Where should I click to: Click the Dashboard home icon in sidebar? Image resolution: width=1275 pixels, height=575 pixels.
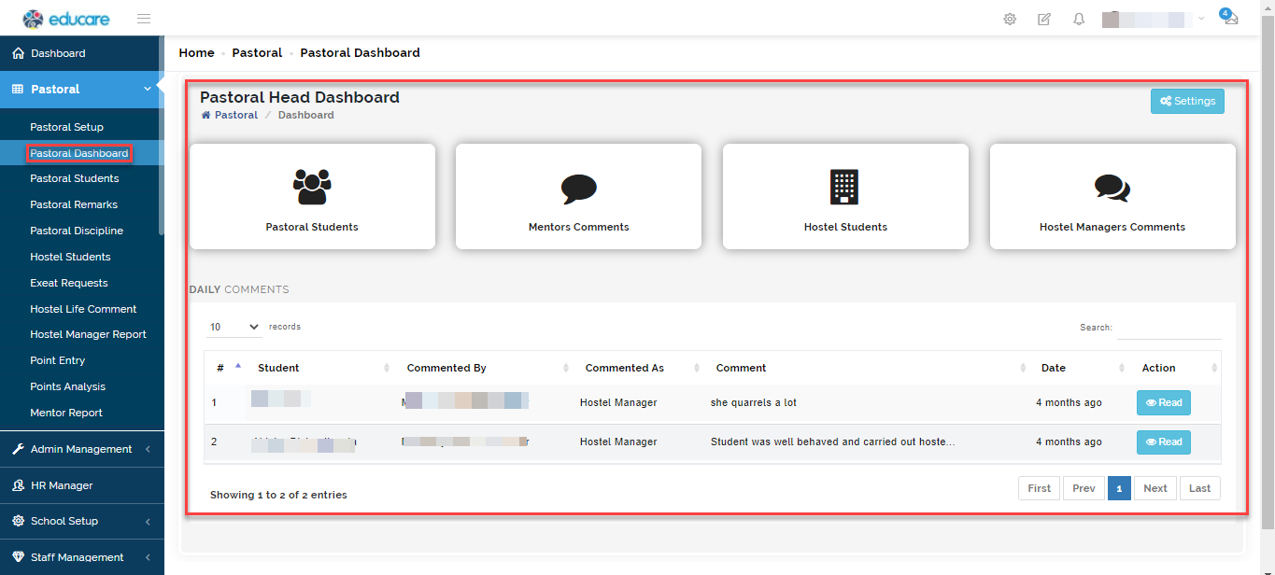tap(18, 53)
